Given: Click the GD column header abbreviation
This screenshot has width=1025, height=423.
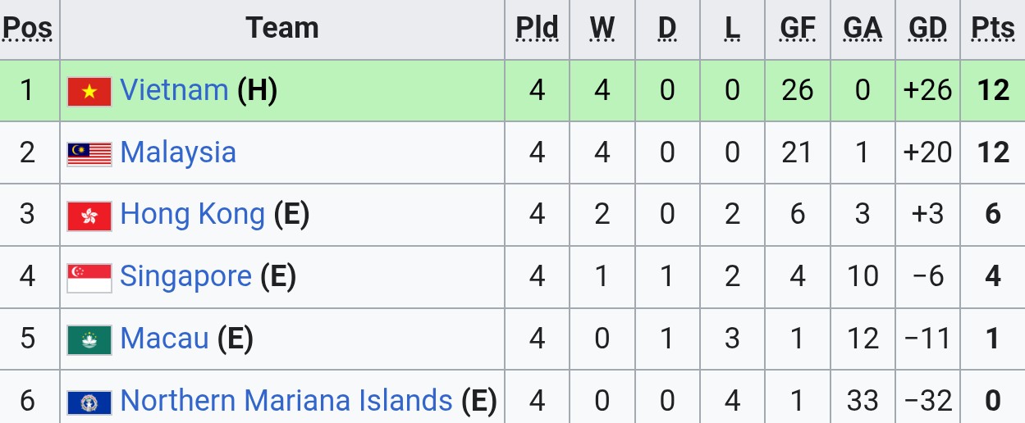Looking at the screenshot, I should pyautogui.click(x=927, y=29).
